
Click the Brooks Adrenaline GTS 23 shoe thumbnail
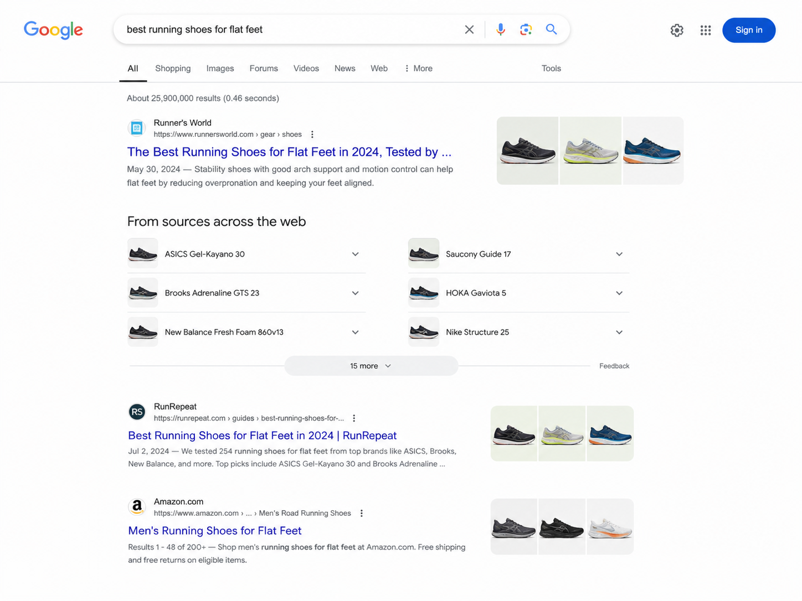click(143, 293)
